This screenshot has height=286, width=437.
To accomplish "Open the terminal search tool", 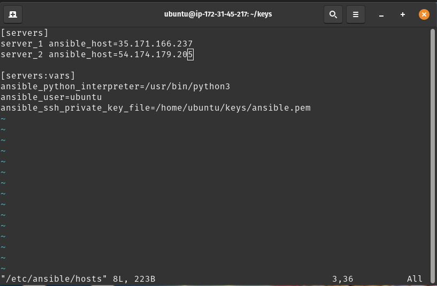I will pos(333,14).
